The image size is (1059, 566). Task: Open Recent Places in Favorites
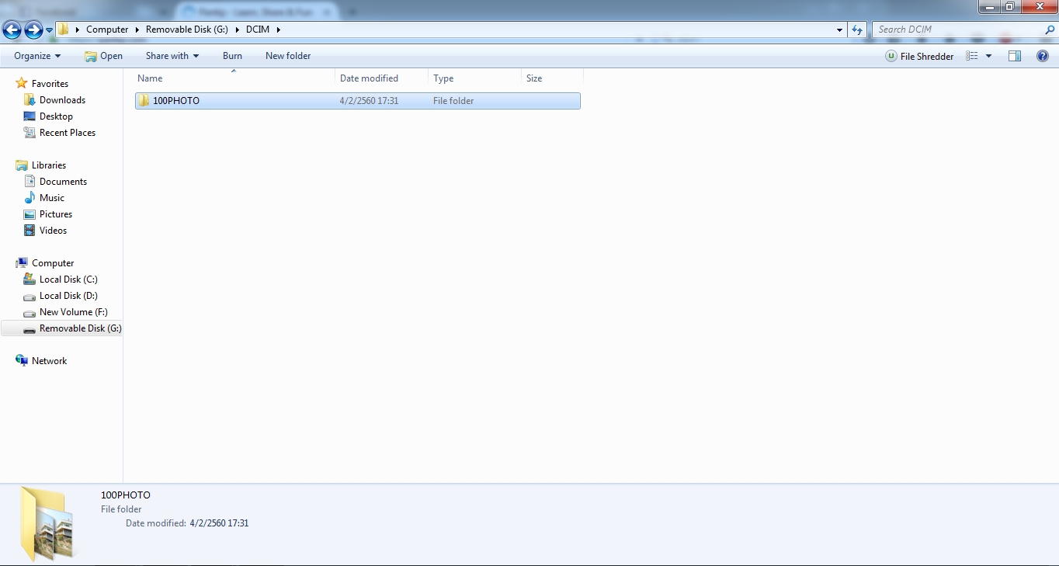68,133
